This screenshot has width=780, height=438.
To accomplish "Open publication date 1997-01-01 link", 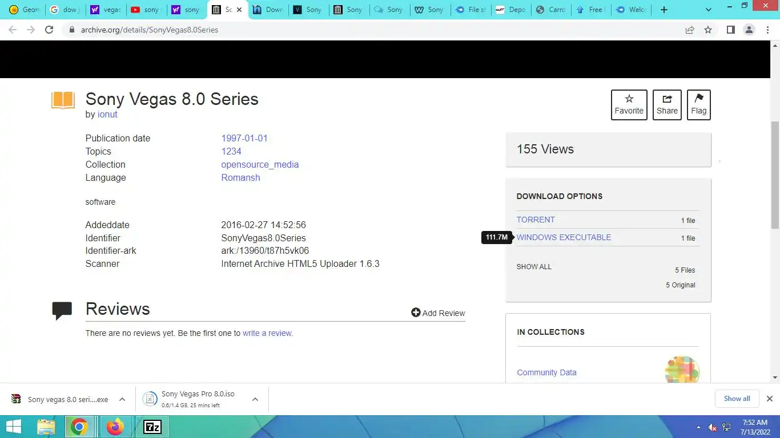I will [x=244, y=138].
